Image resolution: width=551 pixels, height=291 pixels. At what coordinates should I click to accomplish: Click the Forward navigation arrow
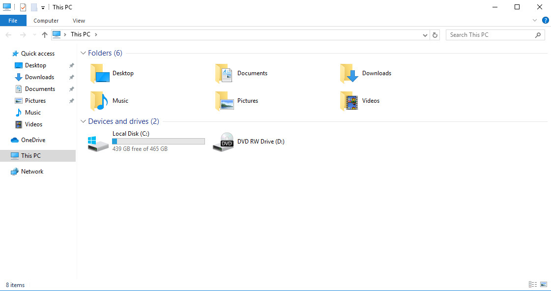[x=23, y=35]
